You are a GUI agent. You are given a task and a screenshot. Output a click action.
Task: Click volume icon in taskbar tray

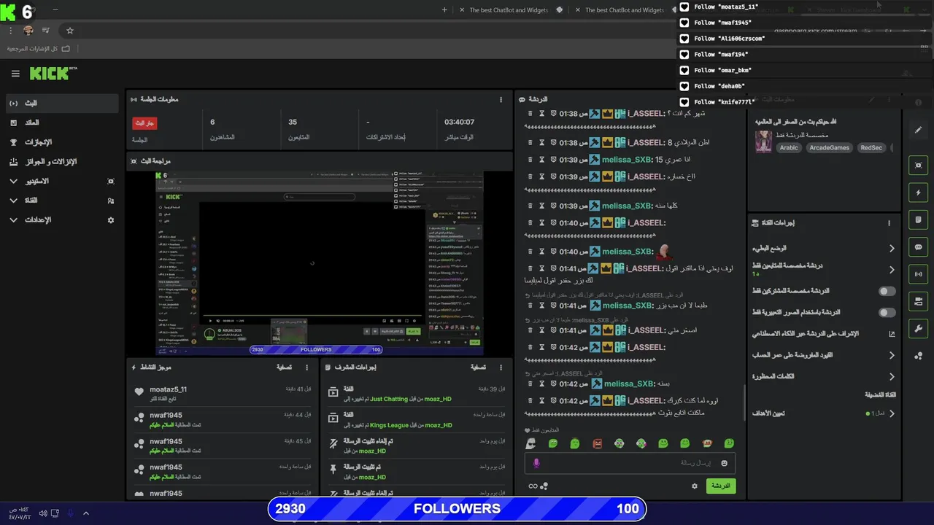[x=43, y=513]
